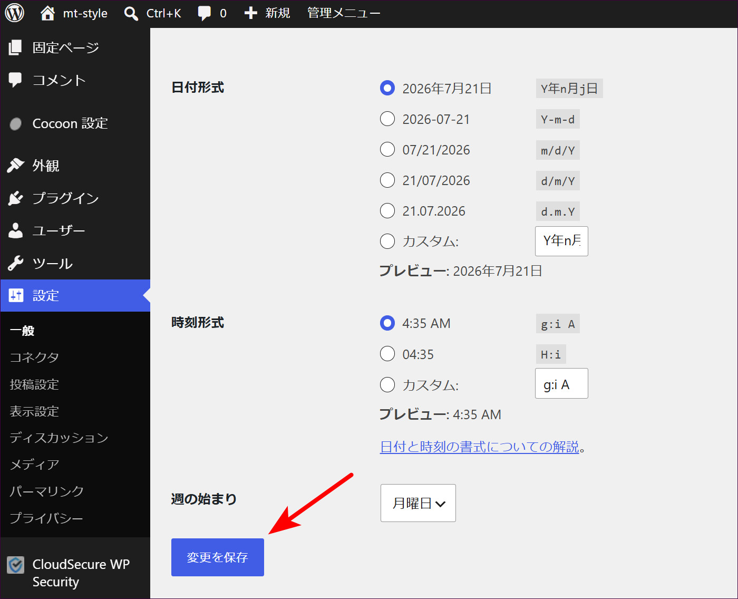Go to 一般 settings submenu
This screenshot has height=599, width=738.
(22, 331)
